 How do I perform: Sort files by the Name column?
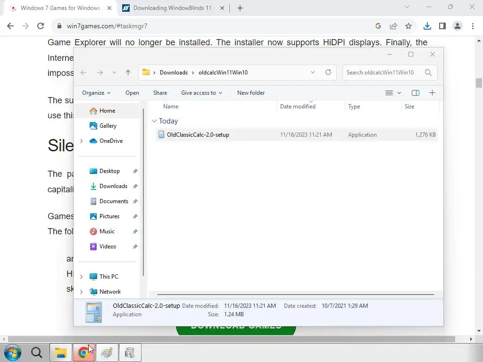point(171,107)
